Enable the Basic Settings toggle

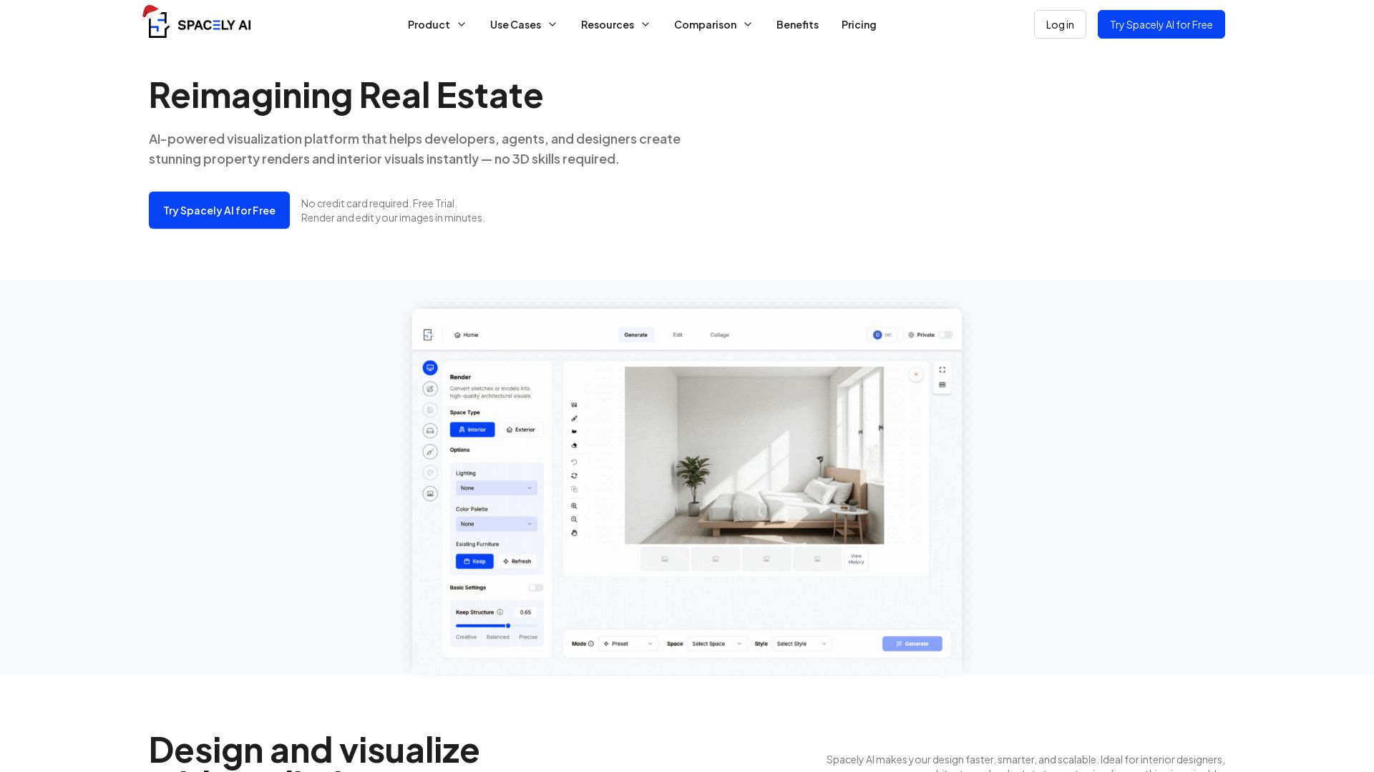(x=535, y=588)
